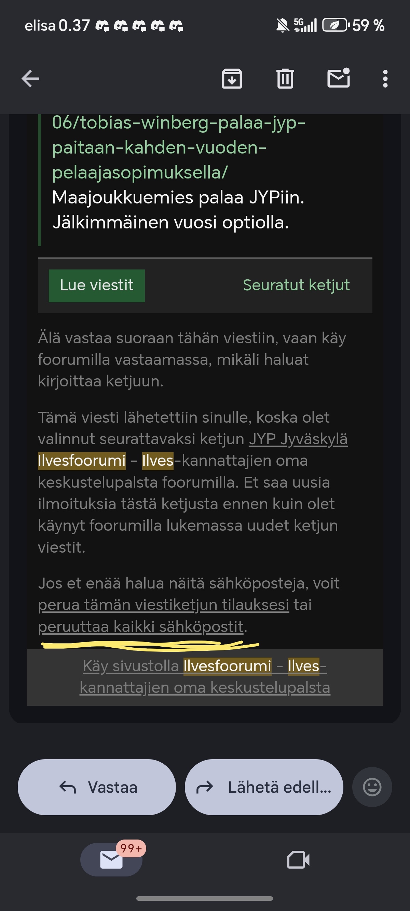This screenshot has height=911, width=410.
Task: Open the three-dot overflow menu
Action: pos(385,79)
